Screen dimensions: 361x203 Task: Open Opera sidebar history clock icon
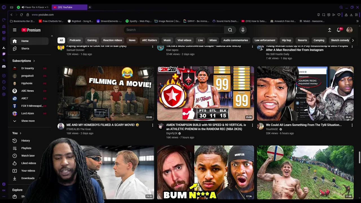pos(4,82)
